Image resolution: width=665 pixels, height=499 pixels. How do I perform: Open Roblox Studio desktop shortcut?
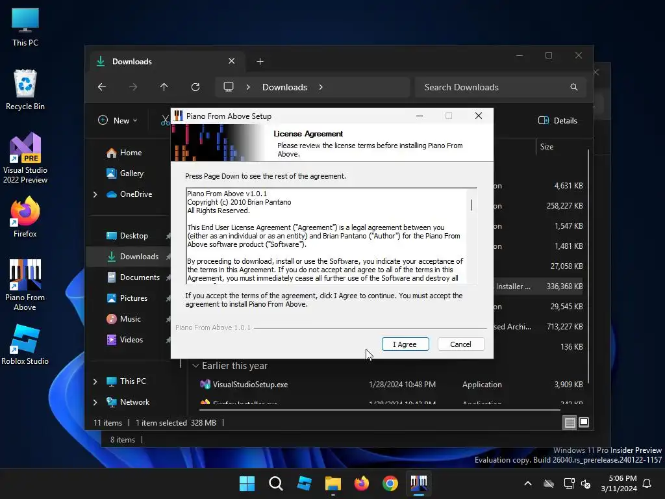click(25, 345)
